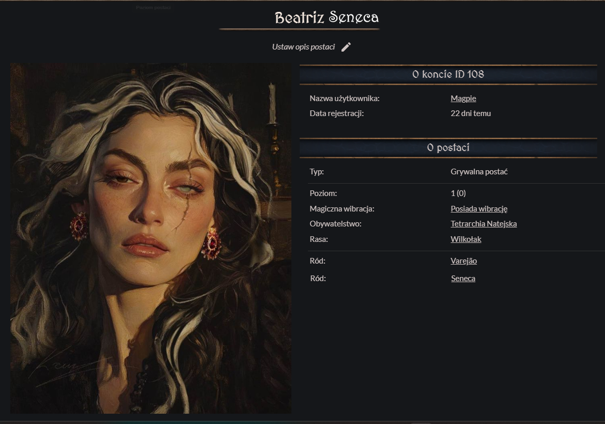
Task: Click the Rasa label
Action: (319, 239)
